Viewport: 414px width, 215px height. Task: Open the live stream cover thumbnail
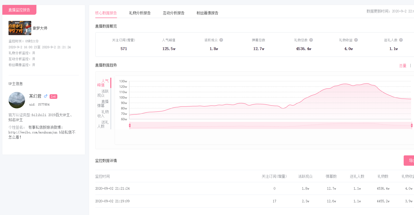[x=20, y=28]
